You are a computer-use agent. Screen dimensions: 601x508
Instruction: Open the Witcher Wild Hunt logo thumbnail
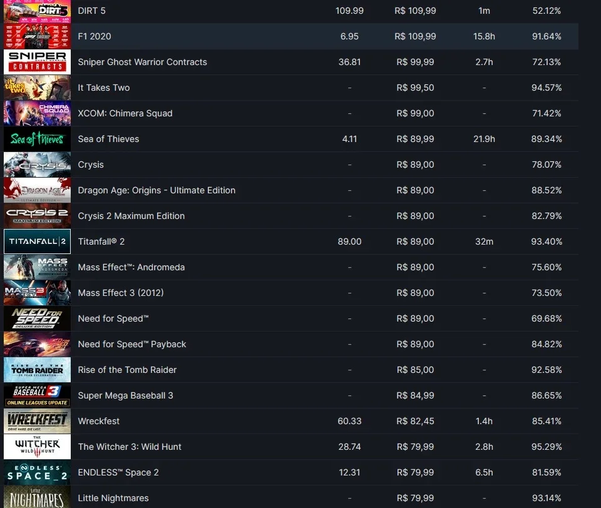(x=37, y=447)
